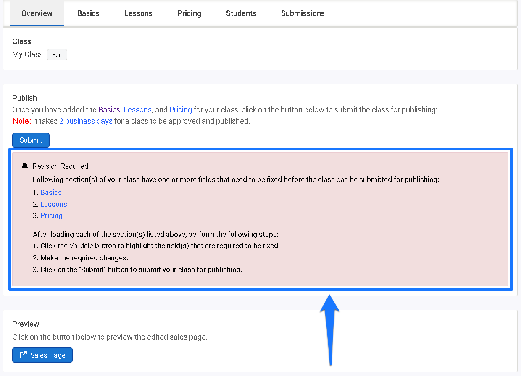The width and height of the screenshot is (521, 376).
Task: Follow the Pricing link in Publish description
Action: point(181,110)
